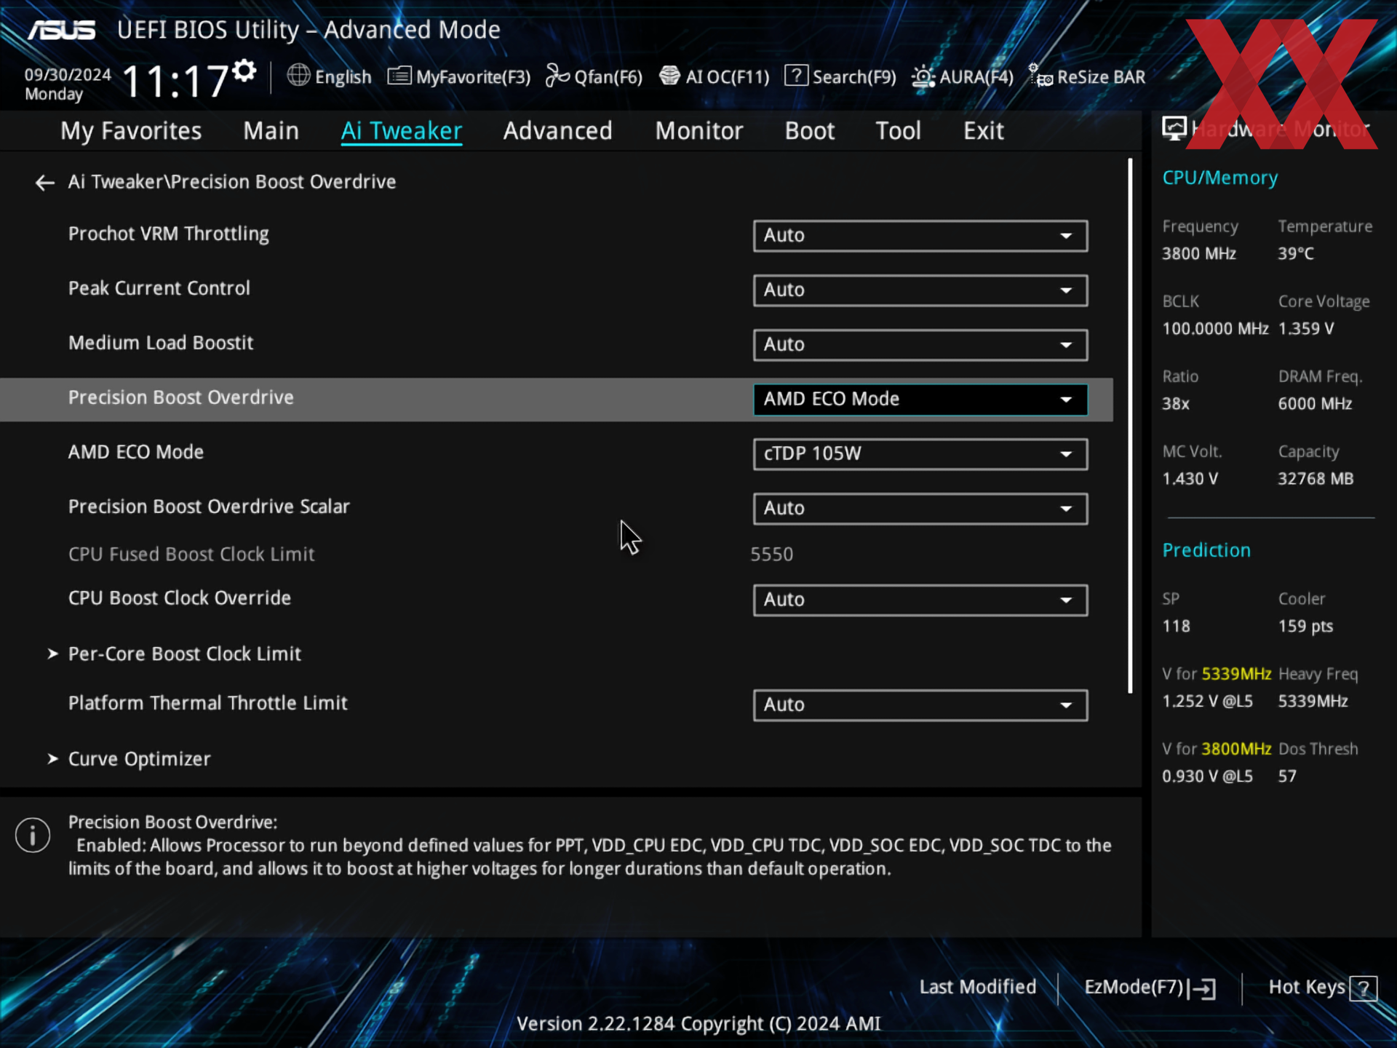1397x1048 pixels.
Task: Click the Hardware Monitor screen icon
Action: [x=1174, y=129]
